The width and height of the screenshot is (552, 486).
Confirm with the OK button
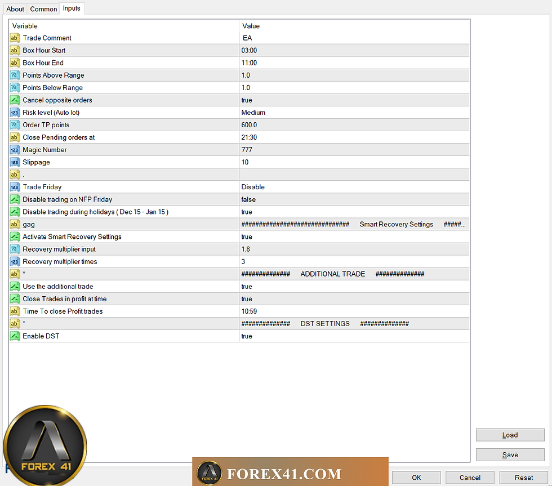(x=416, y=478)
